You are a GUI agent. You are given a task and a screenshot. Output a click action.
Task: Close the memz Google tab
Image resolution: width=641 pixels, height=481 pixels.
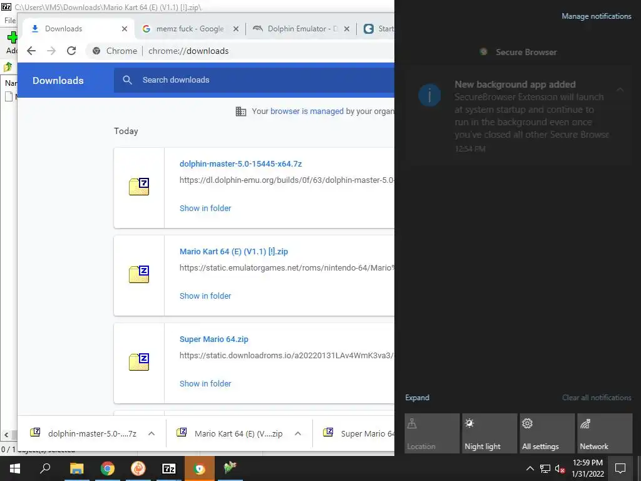[x=235, y=29]
